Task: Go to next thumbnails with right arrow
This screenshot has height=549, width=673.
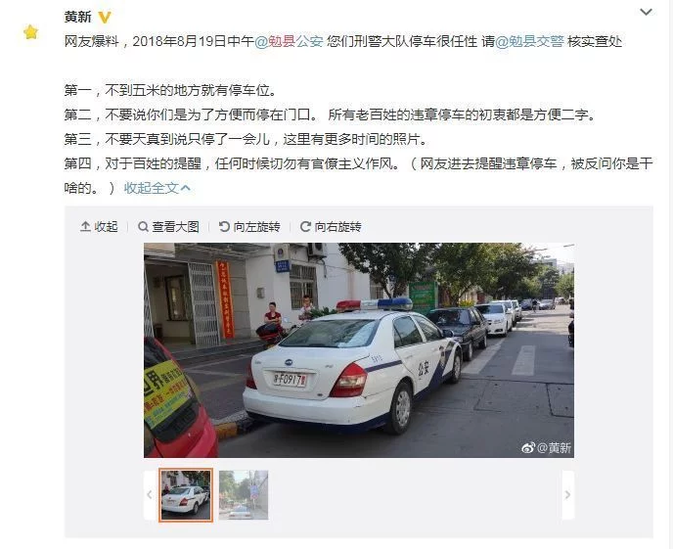Action: point(567,495)
